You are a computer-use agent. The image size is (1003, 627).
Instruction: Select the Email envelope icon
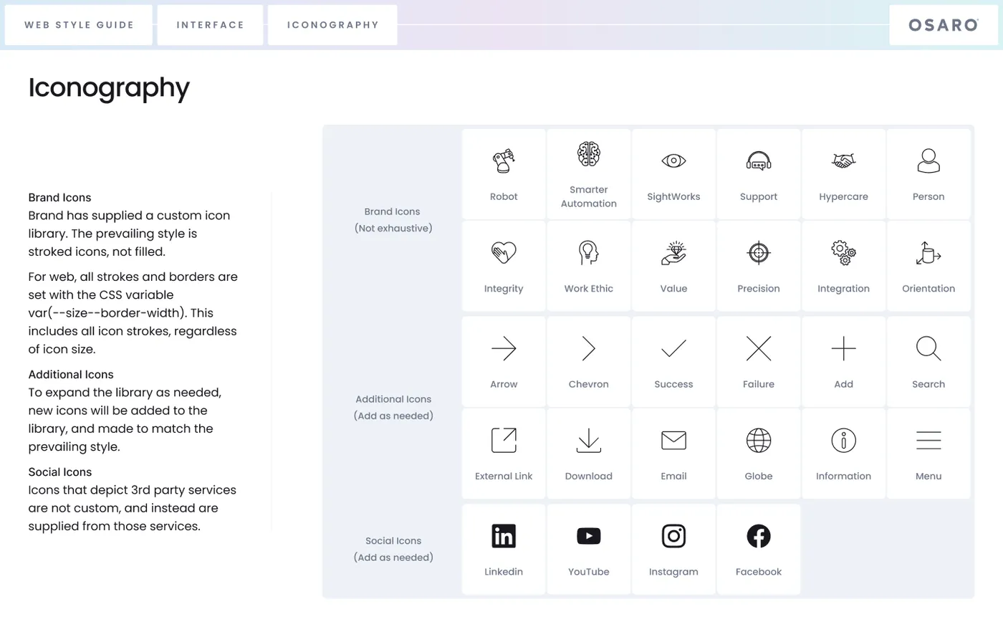coord(673,441)
